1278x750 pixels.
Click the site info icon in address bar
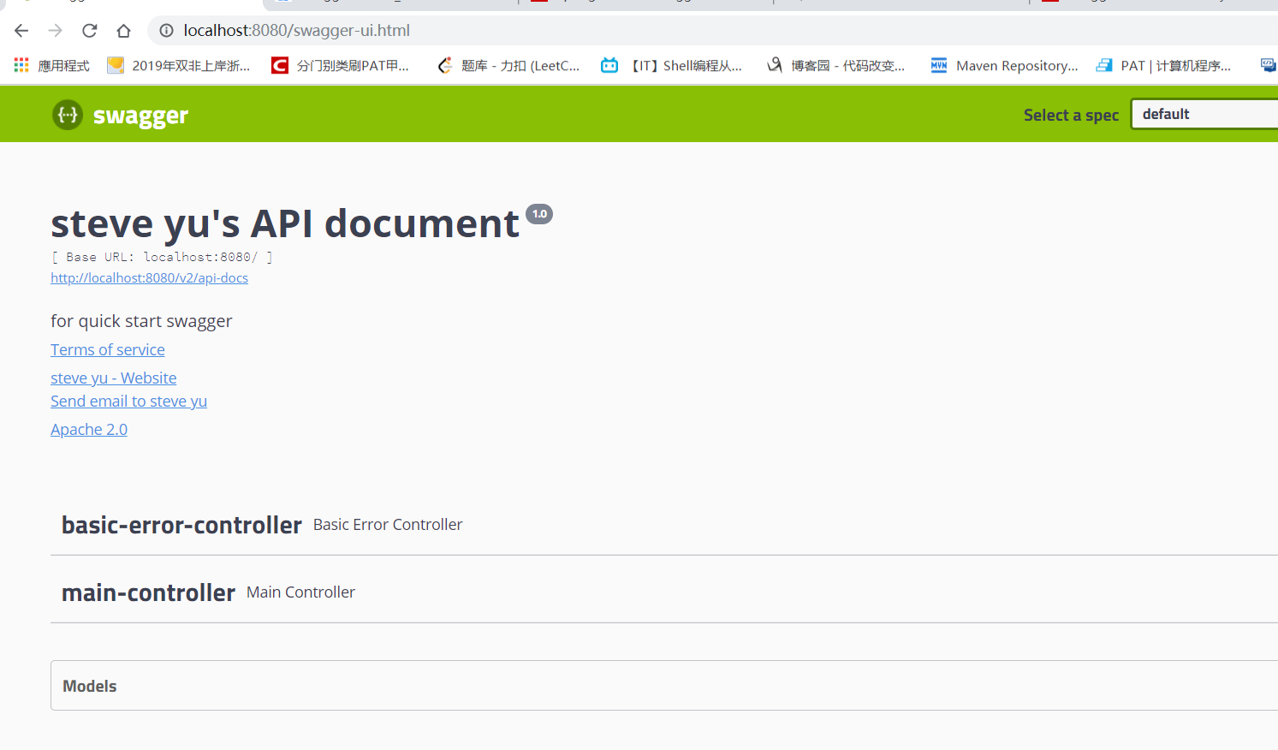coord(166,31)
